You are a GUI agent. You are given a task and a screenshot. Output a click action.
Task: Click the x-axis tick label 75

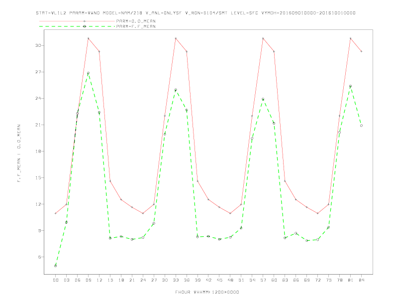point(329,280)
